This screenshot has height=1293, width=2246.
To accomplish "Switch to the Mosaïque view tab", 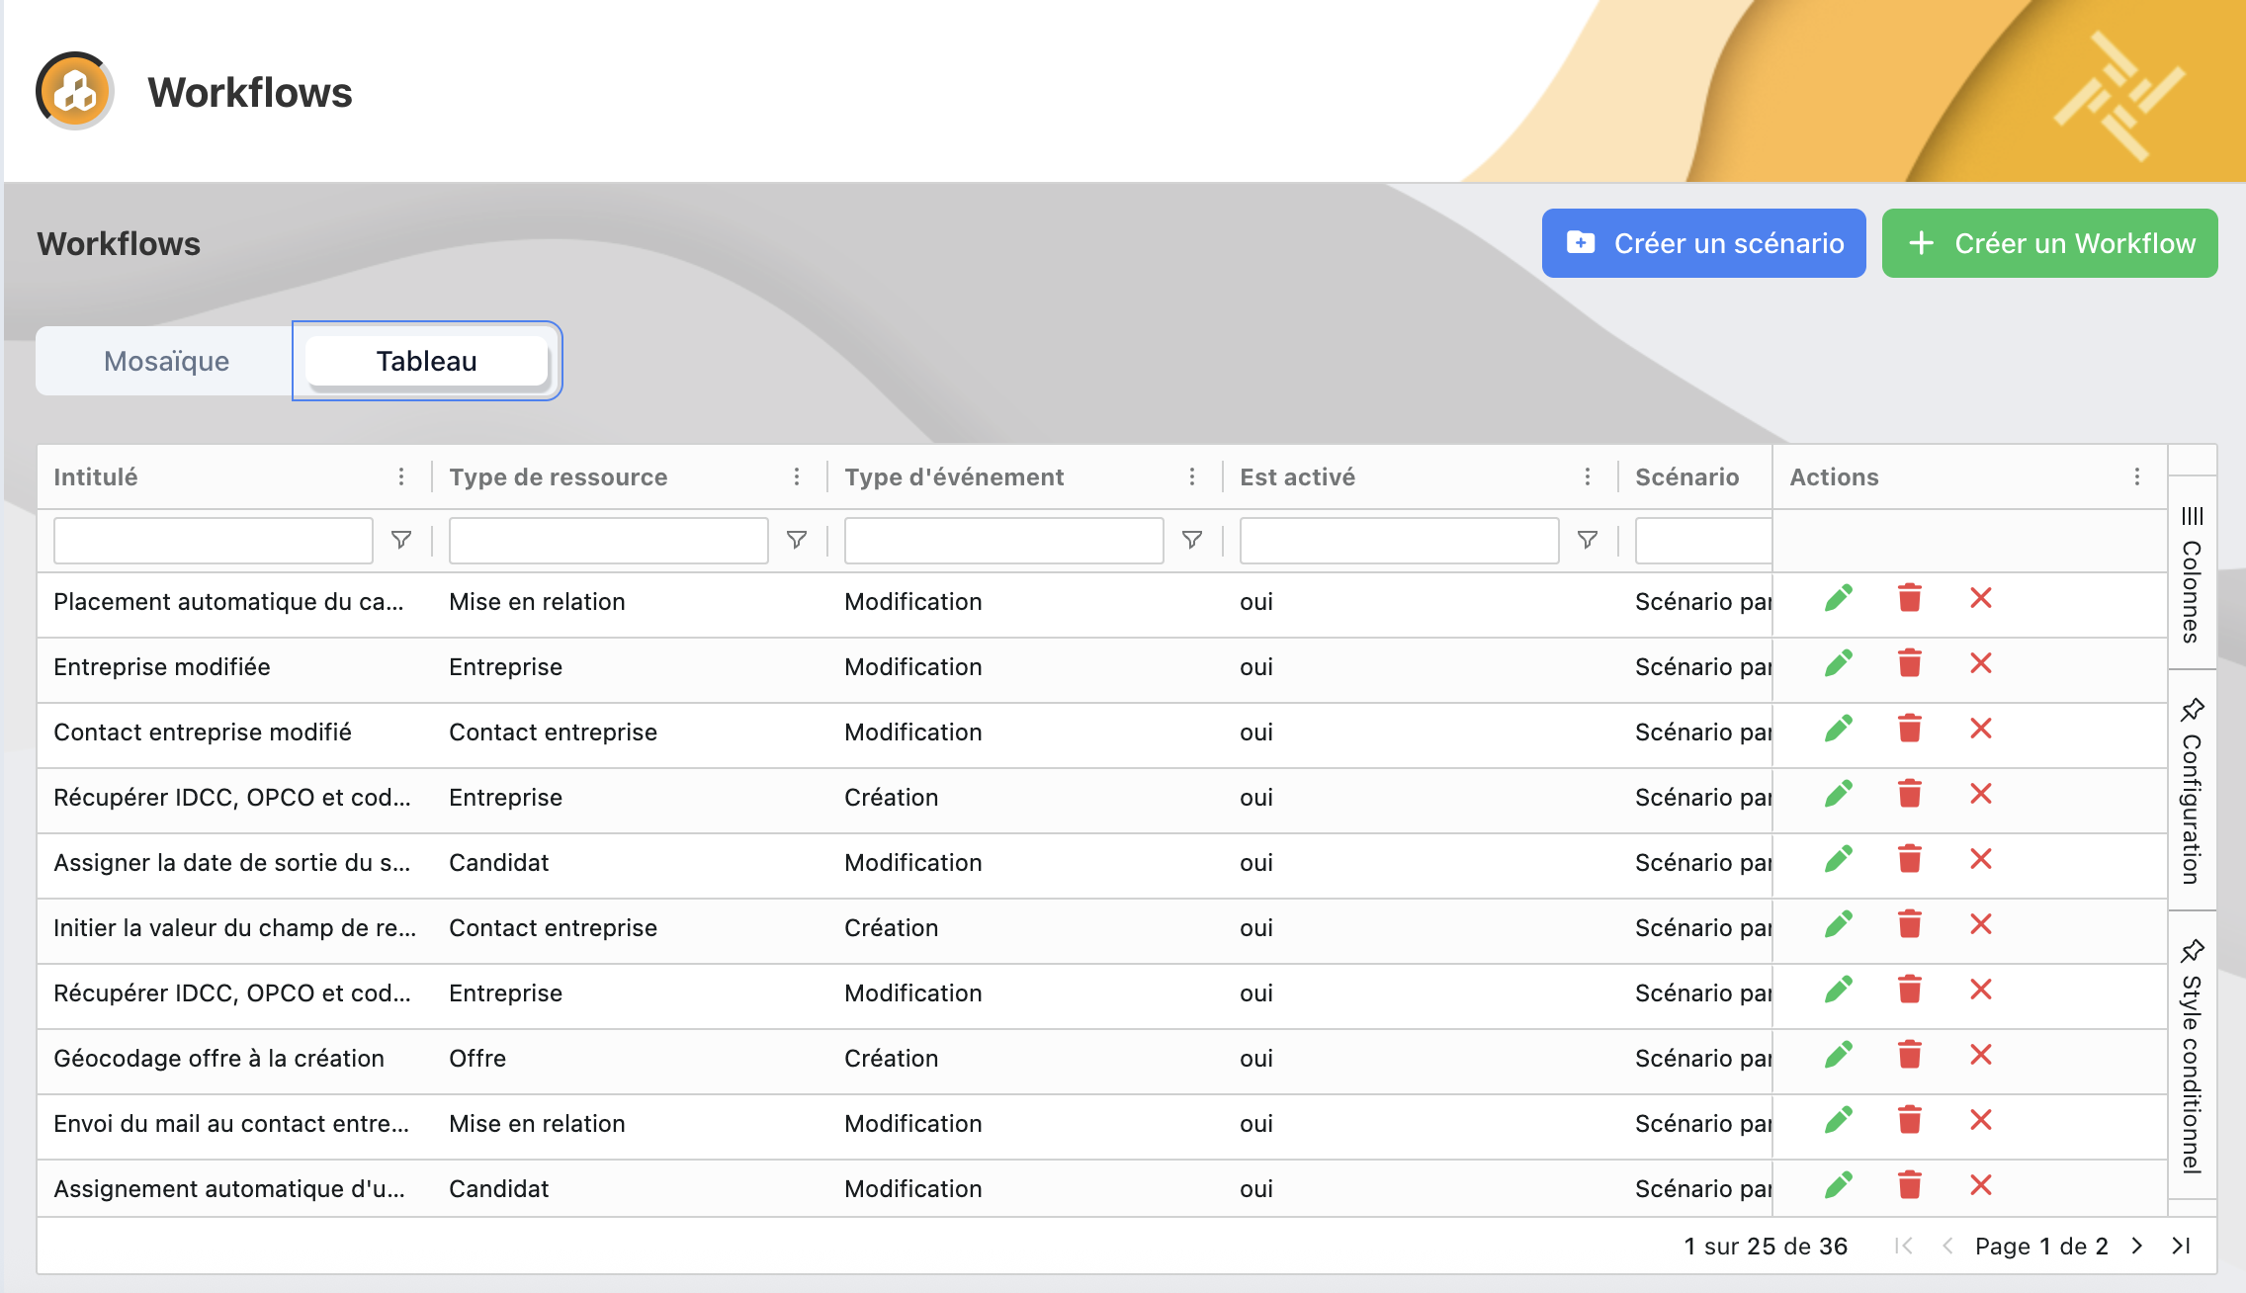I will tap(166, 361).
